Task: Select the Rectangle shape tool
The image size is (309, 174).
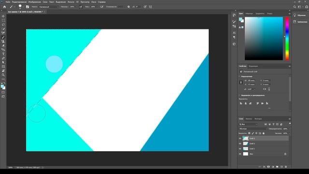Action: 3,67
